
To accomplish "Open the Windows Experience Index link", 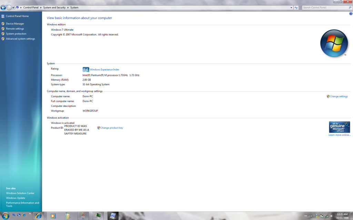I will (x=104, y=69).
